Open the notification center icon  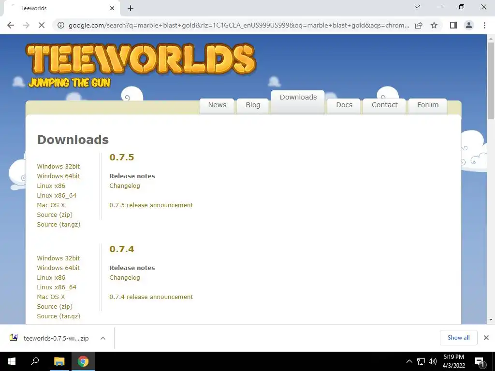(x=480, y=361)
